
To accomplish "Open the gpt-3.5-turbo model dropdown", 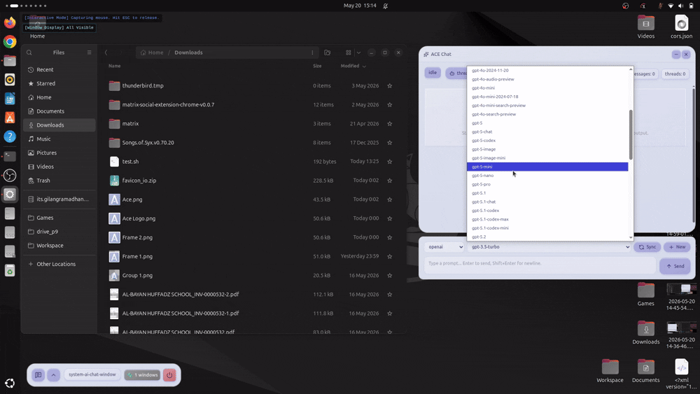I will (549, 247).
